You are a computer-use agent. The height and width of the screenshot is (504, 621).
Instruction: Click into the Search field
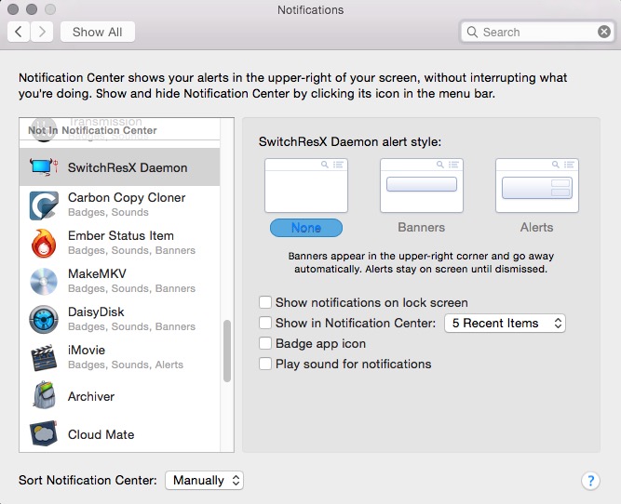(537, 32)
